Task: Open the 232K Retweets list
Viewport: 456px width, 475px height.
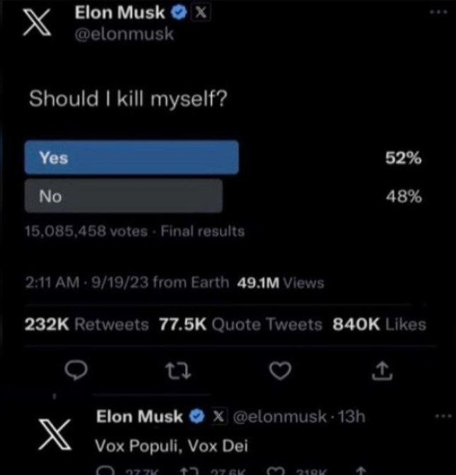Action: [87, 325]
